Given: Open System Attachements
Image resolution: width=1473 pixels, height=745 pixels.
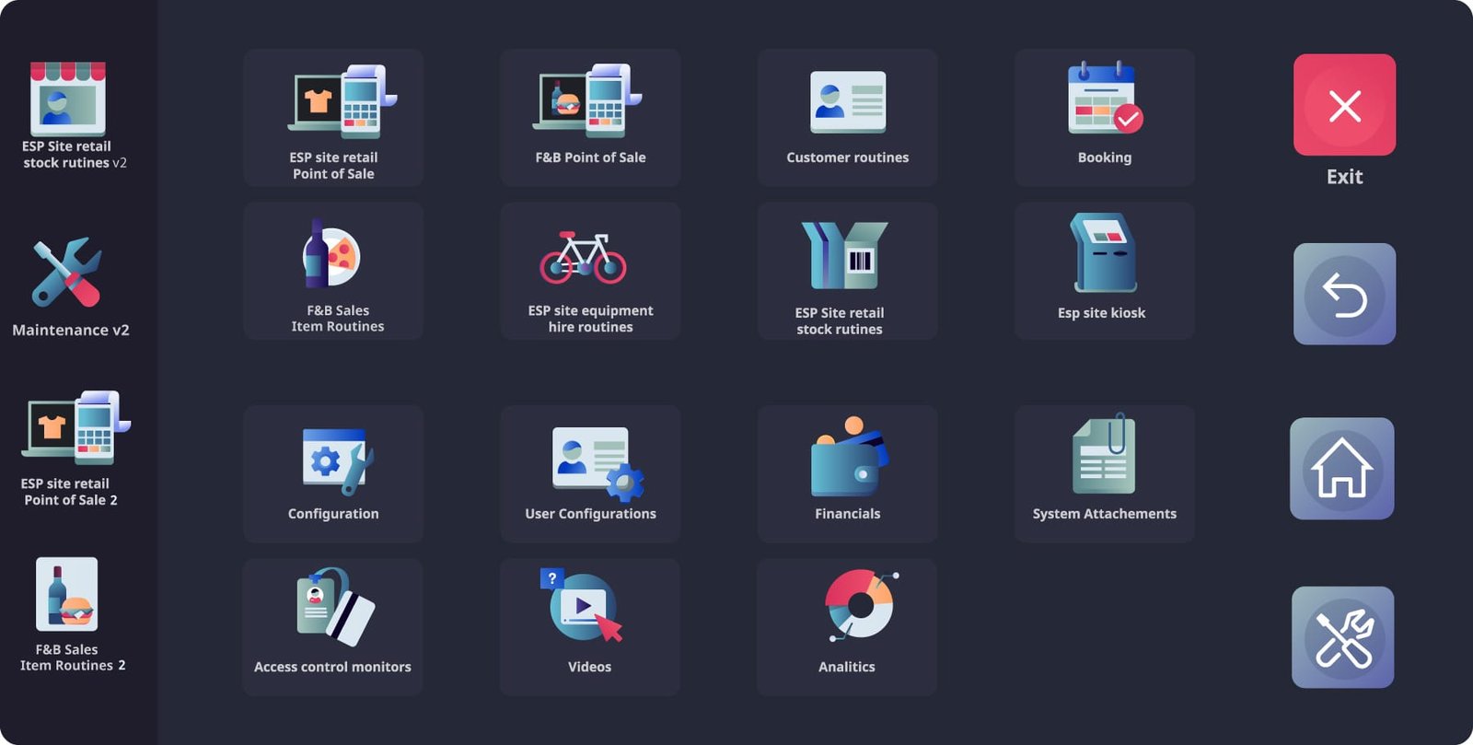Looking at the screenshot, I should [x=1104, y=473].
